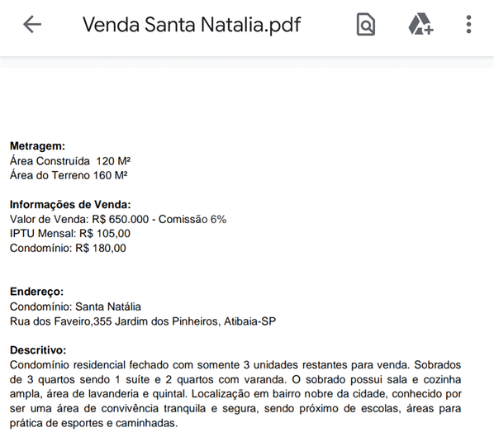
Task: Click the last line mentioning esportes e caminhadas
Action: (x=94, y=423)
